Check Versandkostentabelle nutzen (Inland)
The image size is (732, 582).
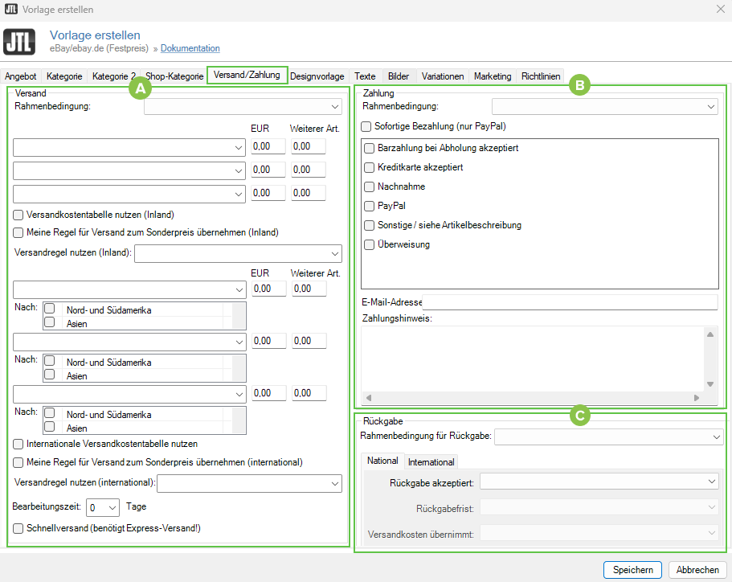click(18, 215)
